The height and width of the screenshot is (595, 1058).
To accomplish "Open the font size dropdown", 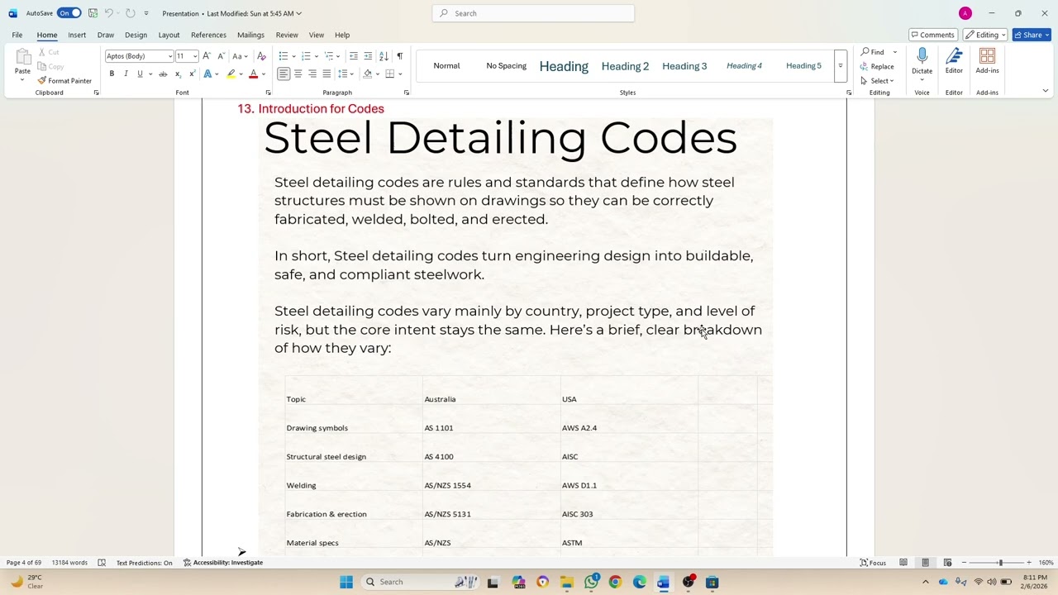I will [x=195, y=56].
